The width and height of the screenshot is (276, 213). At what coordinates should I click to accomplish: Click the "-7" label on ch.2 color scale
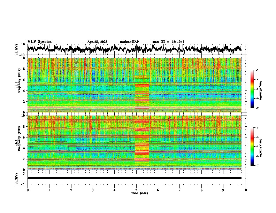point(257,165)
